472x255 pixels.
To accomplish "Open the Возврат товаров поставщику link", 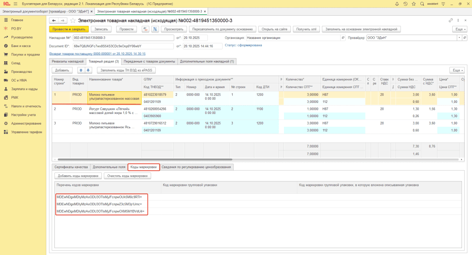I will [x=97, y=53].
